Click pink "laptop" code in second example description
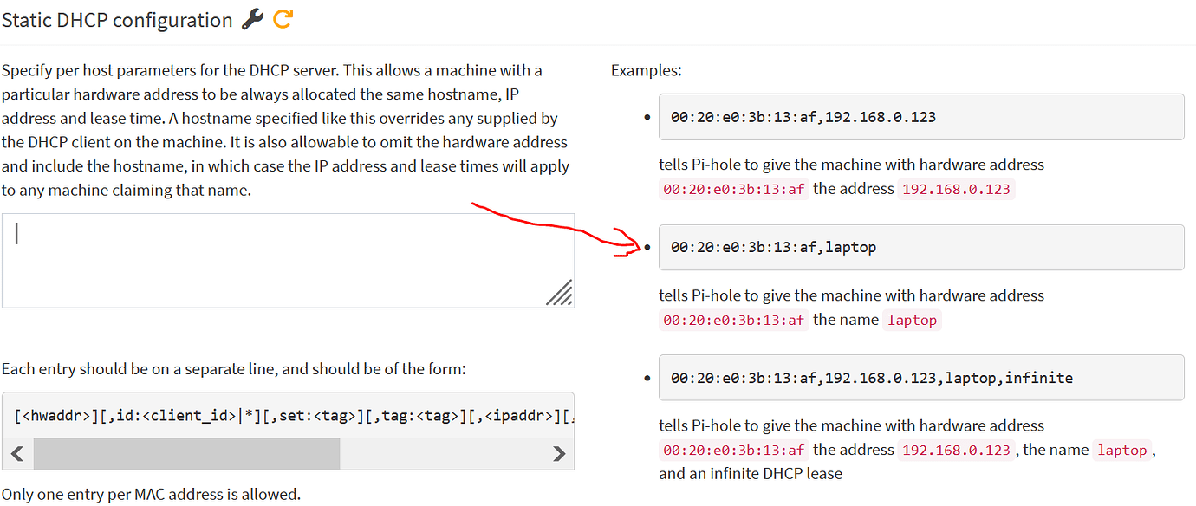 point(912,320)
